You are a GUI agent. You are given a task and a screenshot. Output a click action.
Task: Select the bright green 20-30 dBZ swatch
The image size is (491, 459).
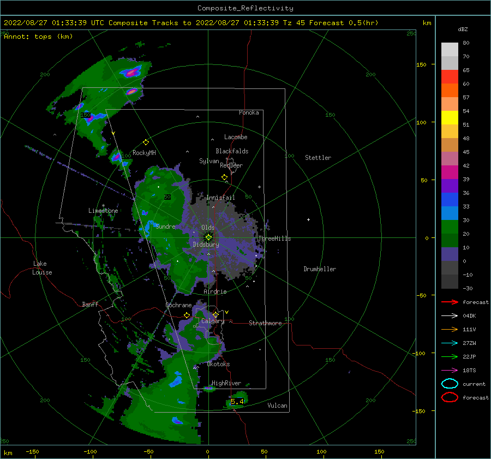coord(450,226)
